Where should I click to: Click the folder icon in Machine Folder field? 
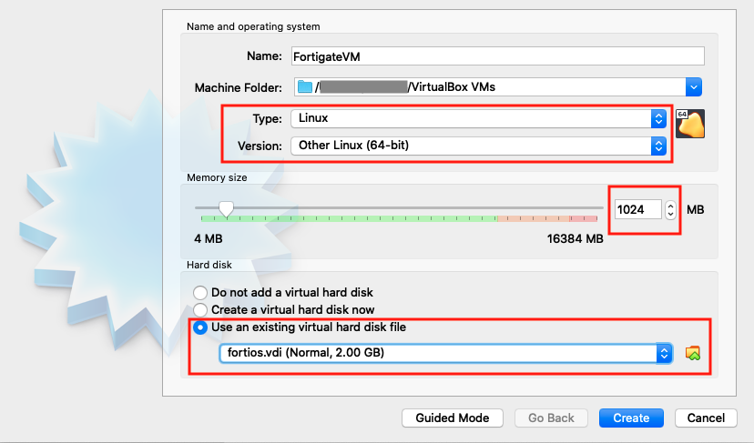304,87
